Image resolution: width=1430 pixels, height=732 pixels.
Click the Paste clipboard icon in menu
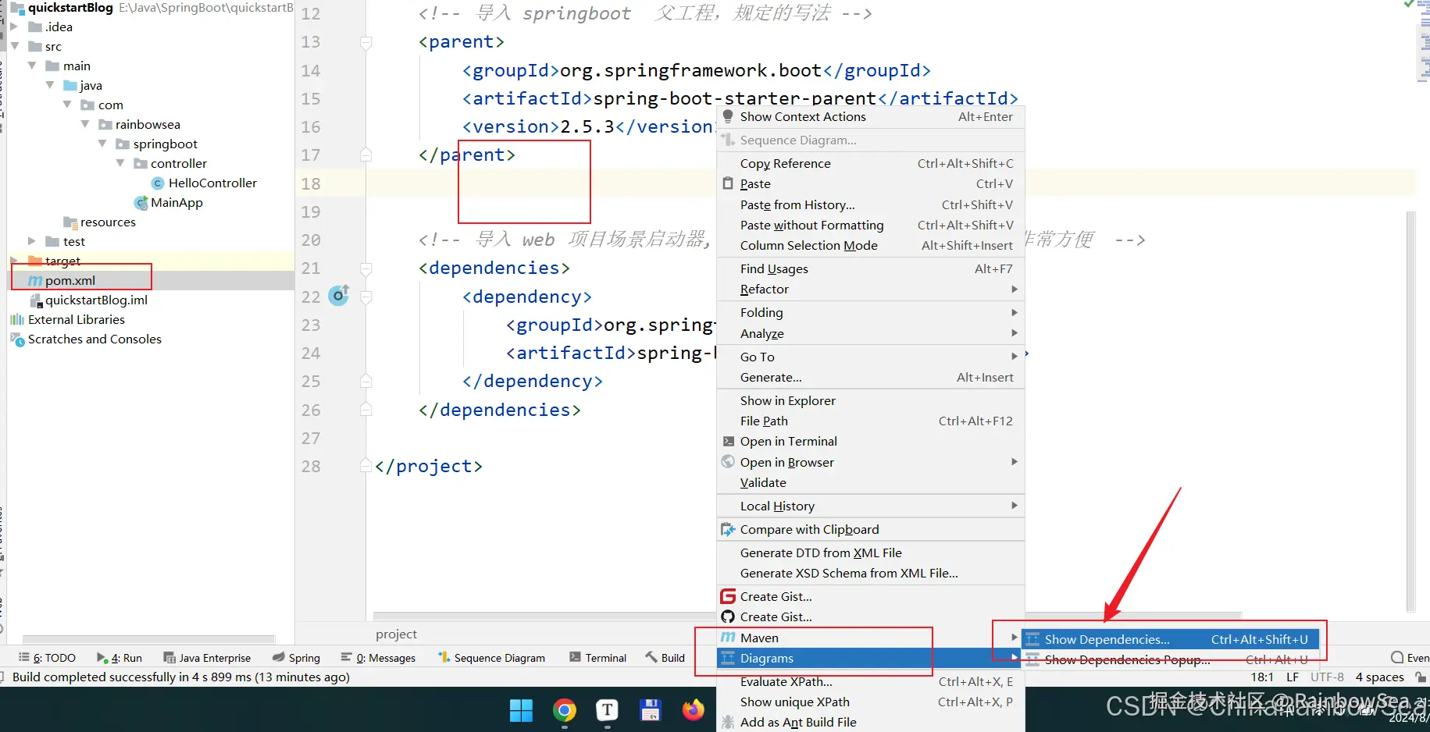(x=728, y=183)
